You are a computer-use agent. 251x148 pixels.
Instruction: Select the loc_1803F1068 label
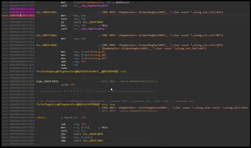(x=47, y=45)
